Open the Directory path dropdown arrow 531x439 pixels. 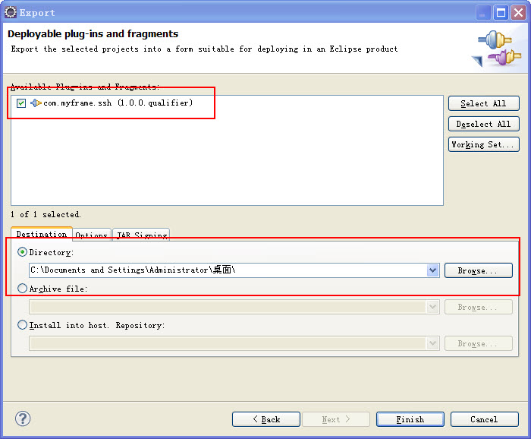tap(432, 270)
